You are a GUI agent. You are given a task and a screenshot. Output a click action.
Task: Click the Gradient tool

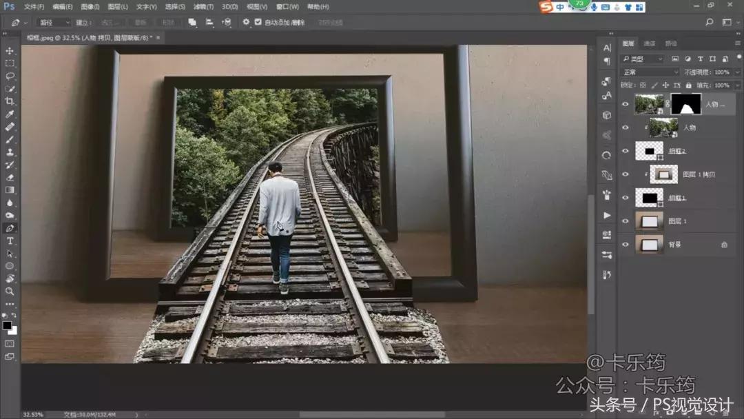point(10,190)
